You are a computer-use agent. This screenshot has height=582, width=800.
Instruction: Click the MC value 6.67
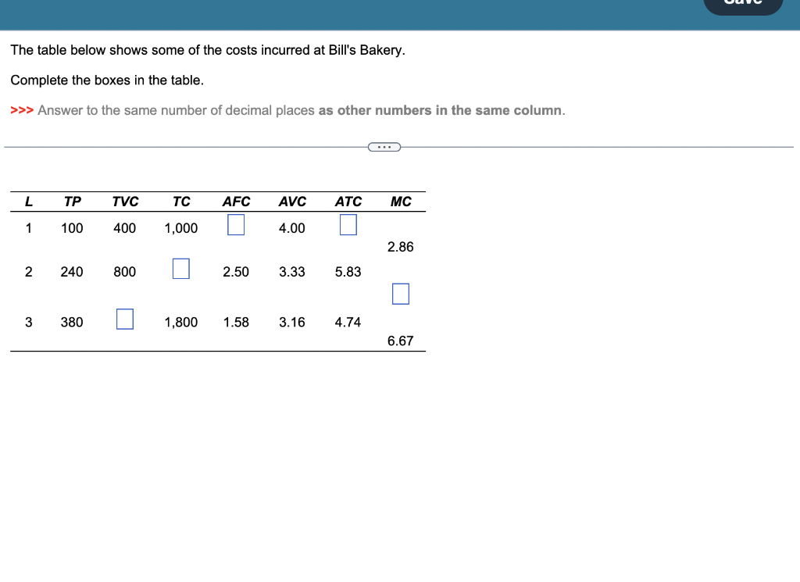coord(401,341)
